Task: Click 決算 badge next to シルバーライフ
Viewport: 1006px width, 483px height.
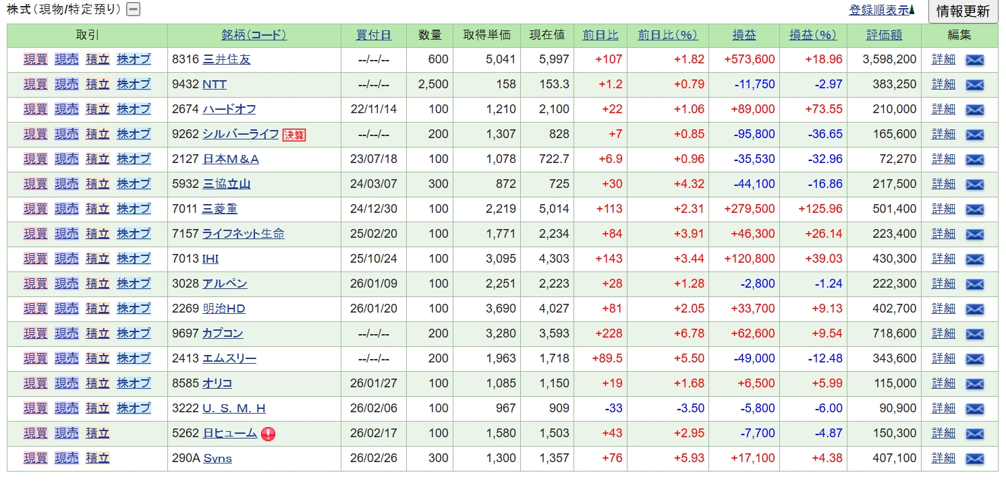Action: (294, 135)
